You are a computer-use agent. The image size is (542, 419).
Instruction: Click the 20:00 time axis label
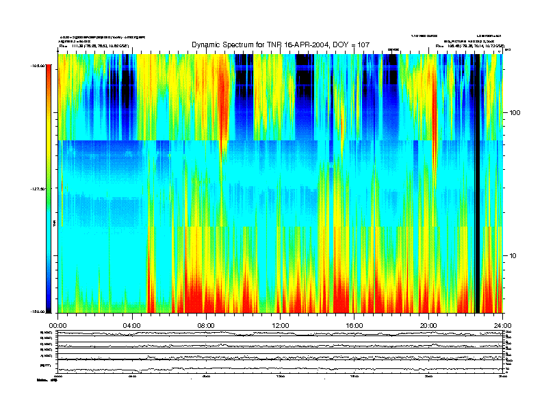428,326
